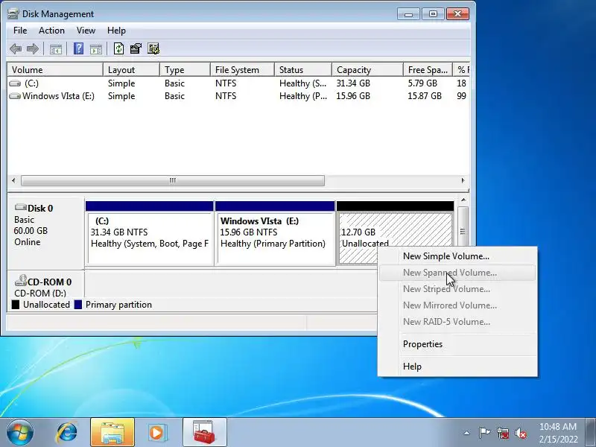Select the Windows VIsta (E:) partition block
This screenshot has width=596, height=447.
275,232
